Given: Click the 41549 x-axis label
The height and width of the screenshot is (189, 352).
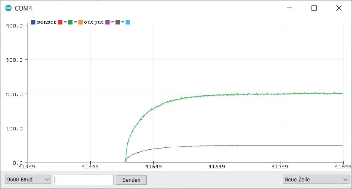Looking at the screenshot, I should point(153,167).
